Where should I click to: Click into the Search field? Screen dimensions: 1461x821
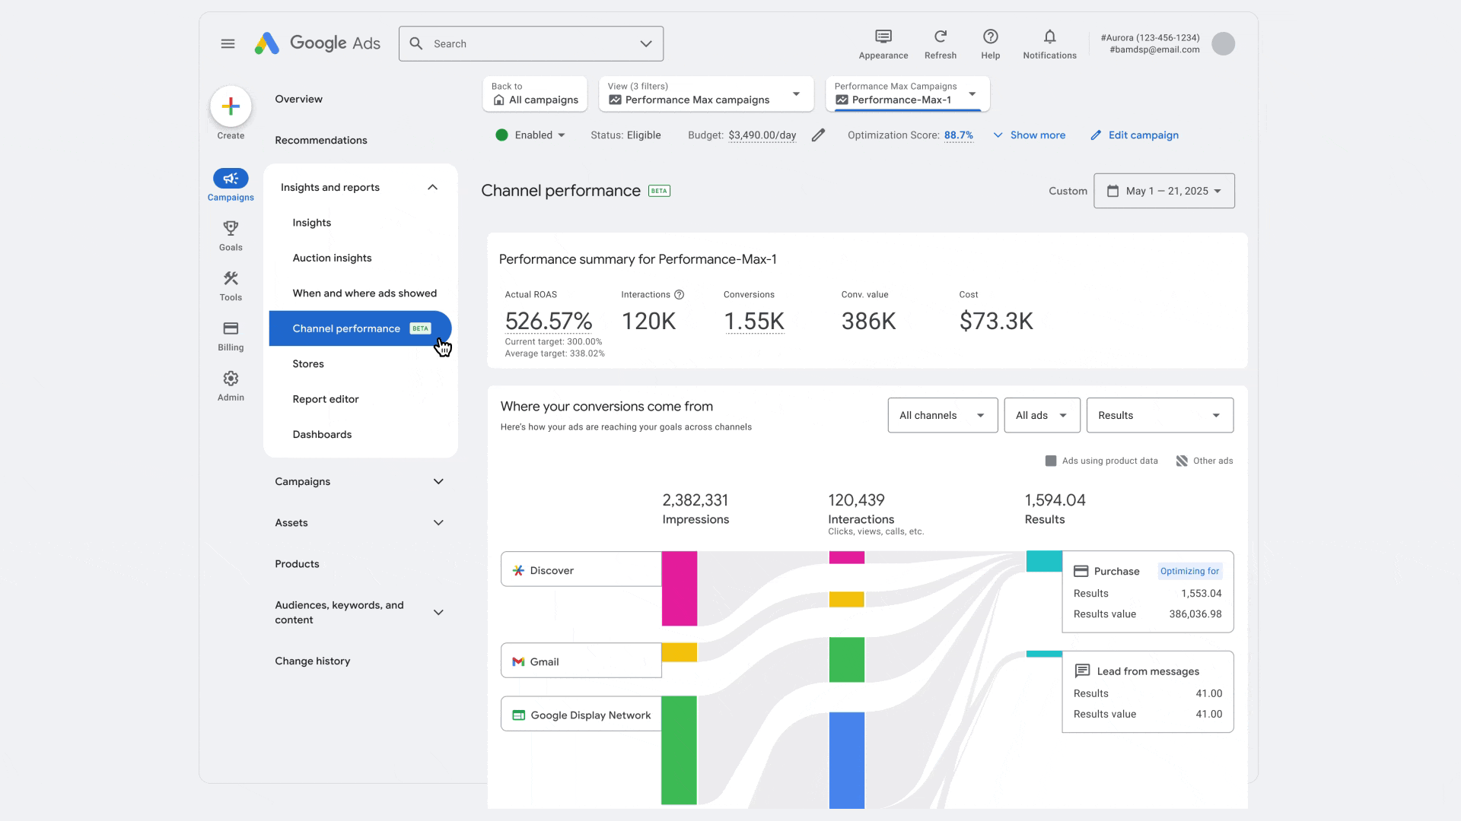coord(531,43)
